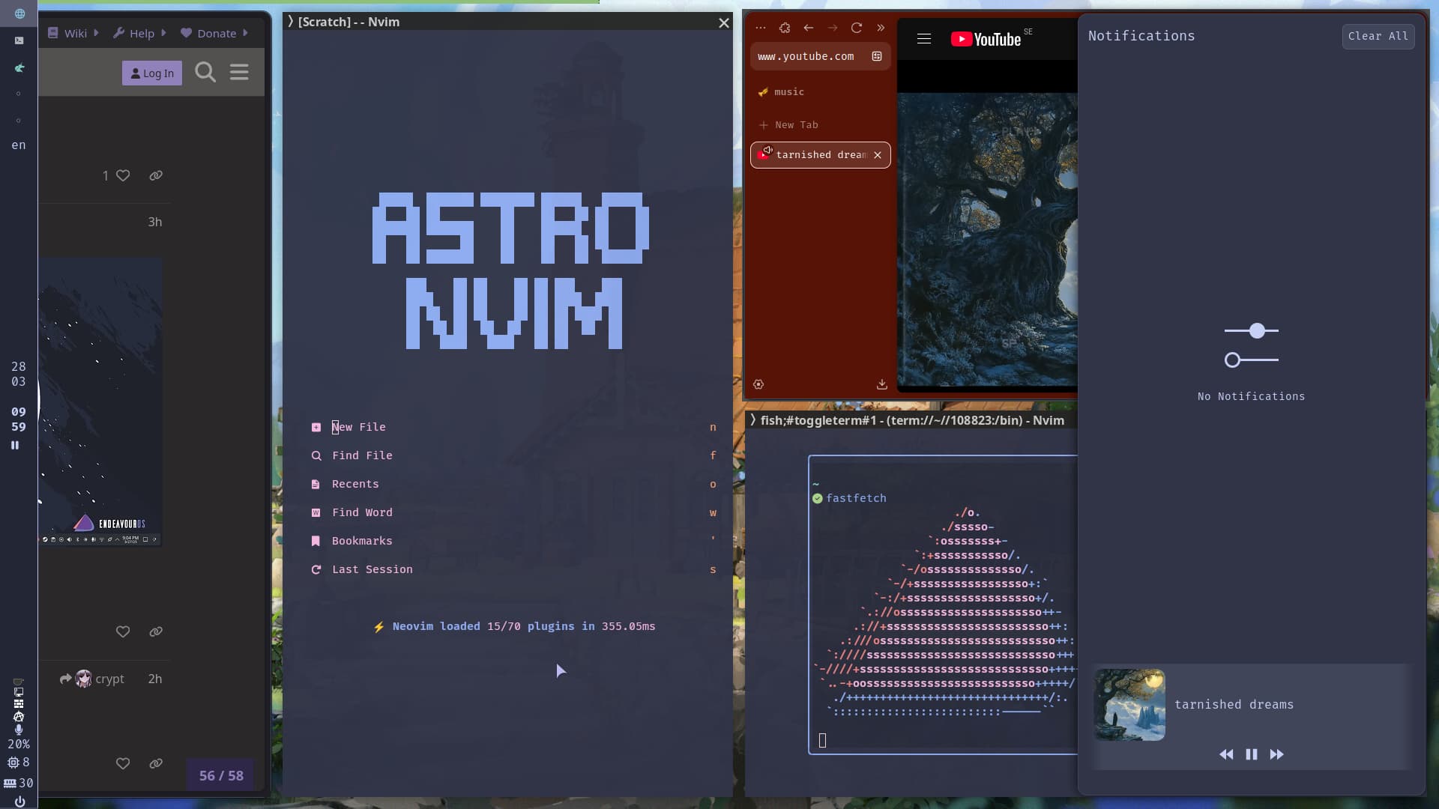Click the YouTube logo
The height and width of the screenshot is (809, 1439).
tap(986, 39)
